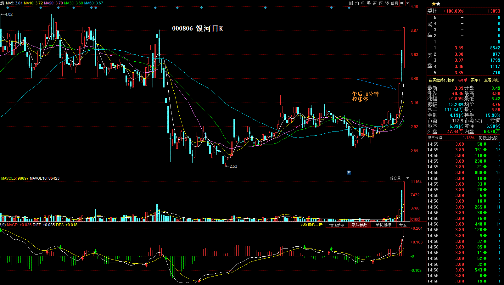Click the gold star rating icon
Screen dimensions: 504x285
[434, 4]
